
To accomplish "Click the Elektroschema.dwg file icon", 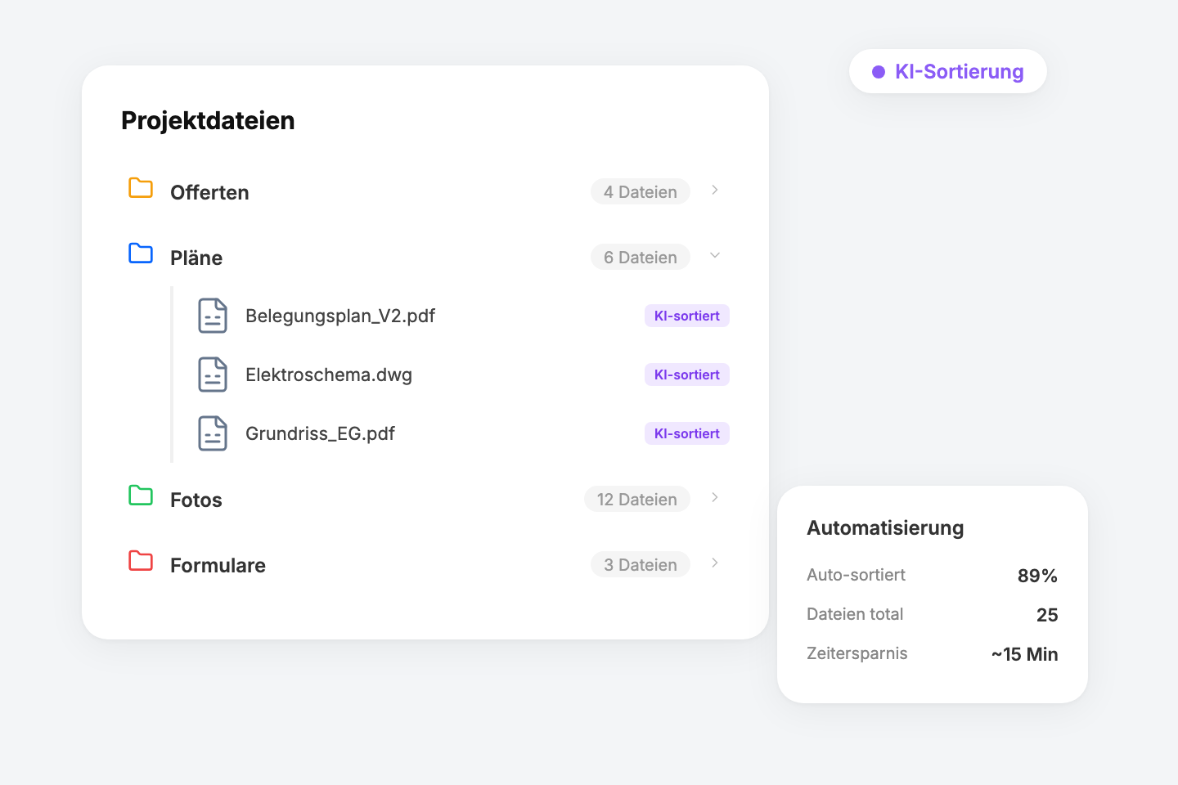I will tap(213, 375).
